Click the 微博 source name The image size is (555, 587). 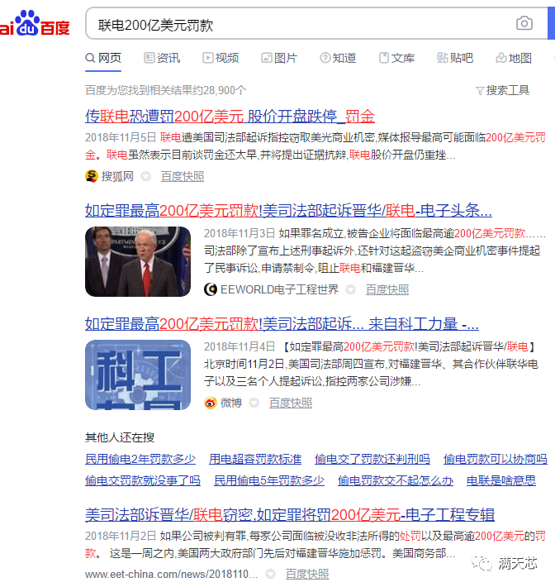click(x=231, y=403)
